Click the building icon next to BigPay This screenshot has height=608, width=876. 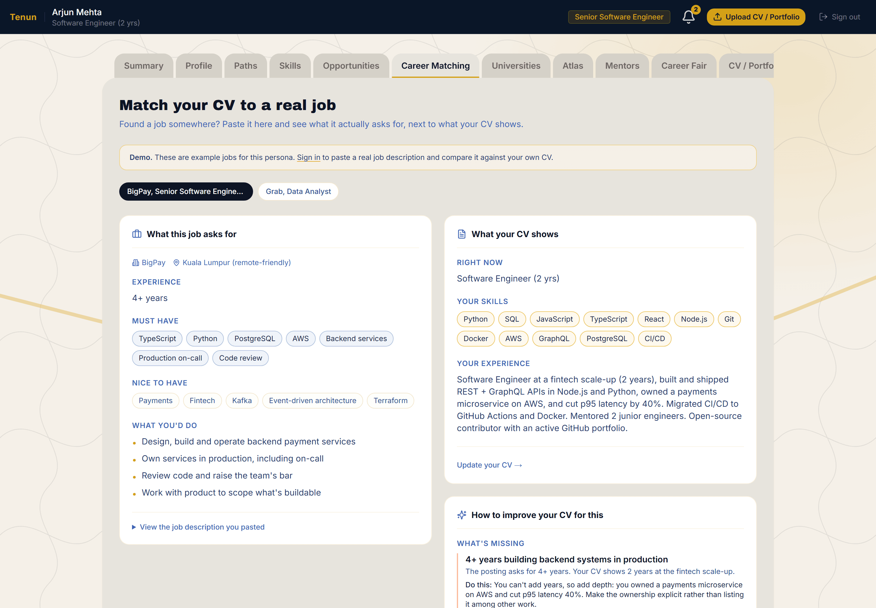point(135,262)
